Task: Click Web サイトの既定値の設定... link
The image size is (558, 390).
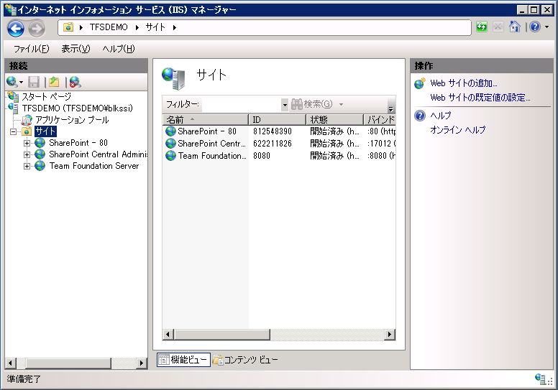Action: tap(480, 98)
